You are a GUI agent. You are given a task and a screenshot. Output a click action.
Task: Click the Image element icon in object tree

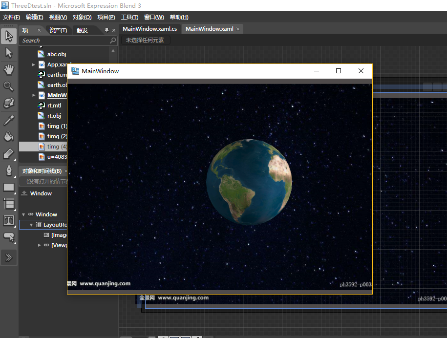46,235
